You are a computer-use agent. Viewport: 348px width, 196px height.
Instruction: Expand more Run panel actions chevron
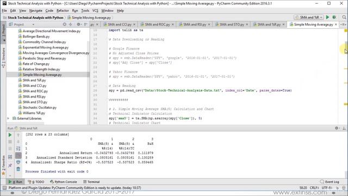point(10,175)
